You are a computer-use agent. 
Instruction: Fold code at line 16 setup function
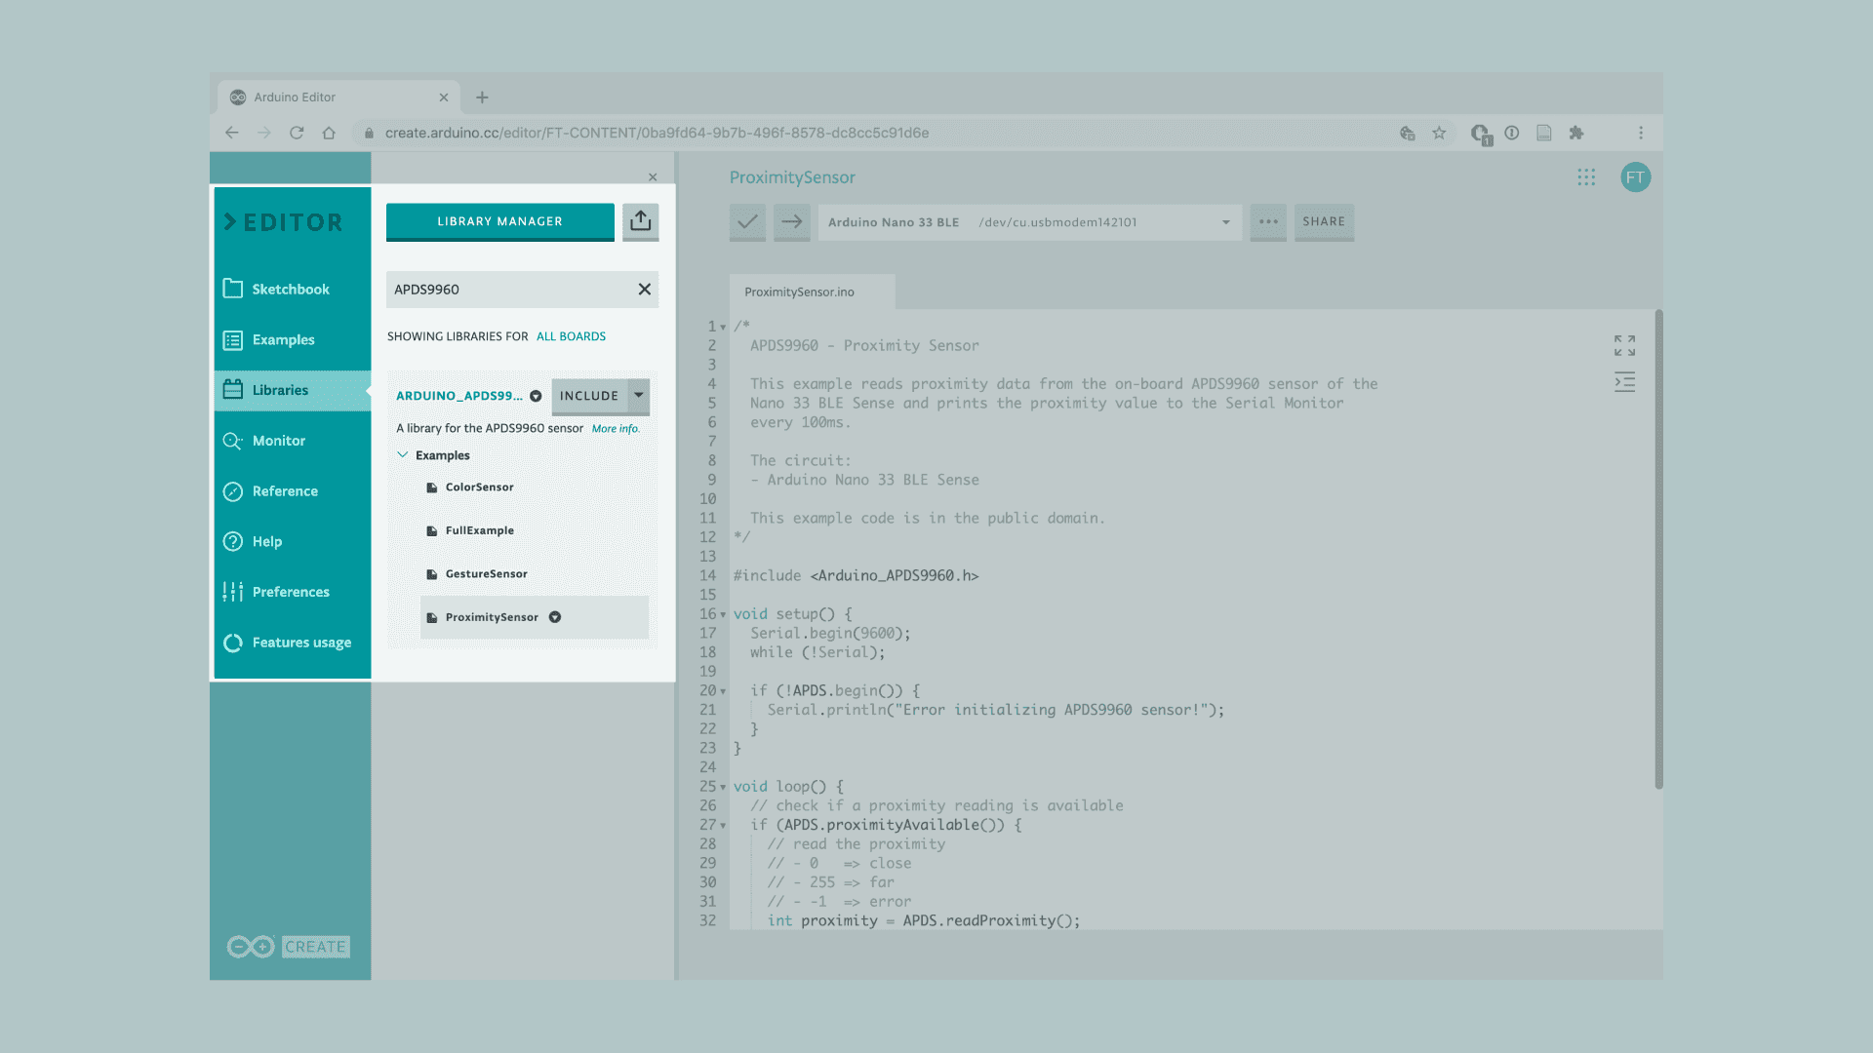click(x=723, y=614)
